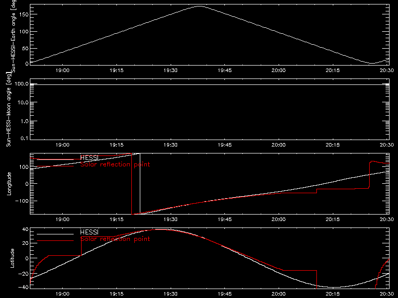Viewport: 398px width, 298px height.
Task: Click the 150 tick on Earth angle axis
Action: (23, 15)
